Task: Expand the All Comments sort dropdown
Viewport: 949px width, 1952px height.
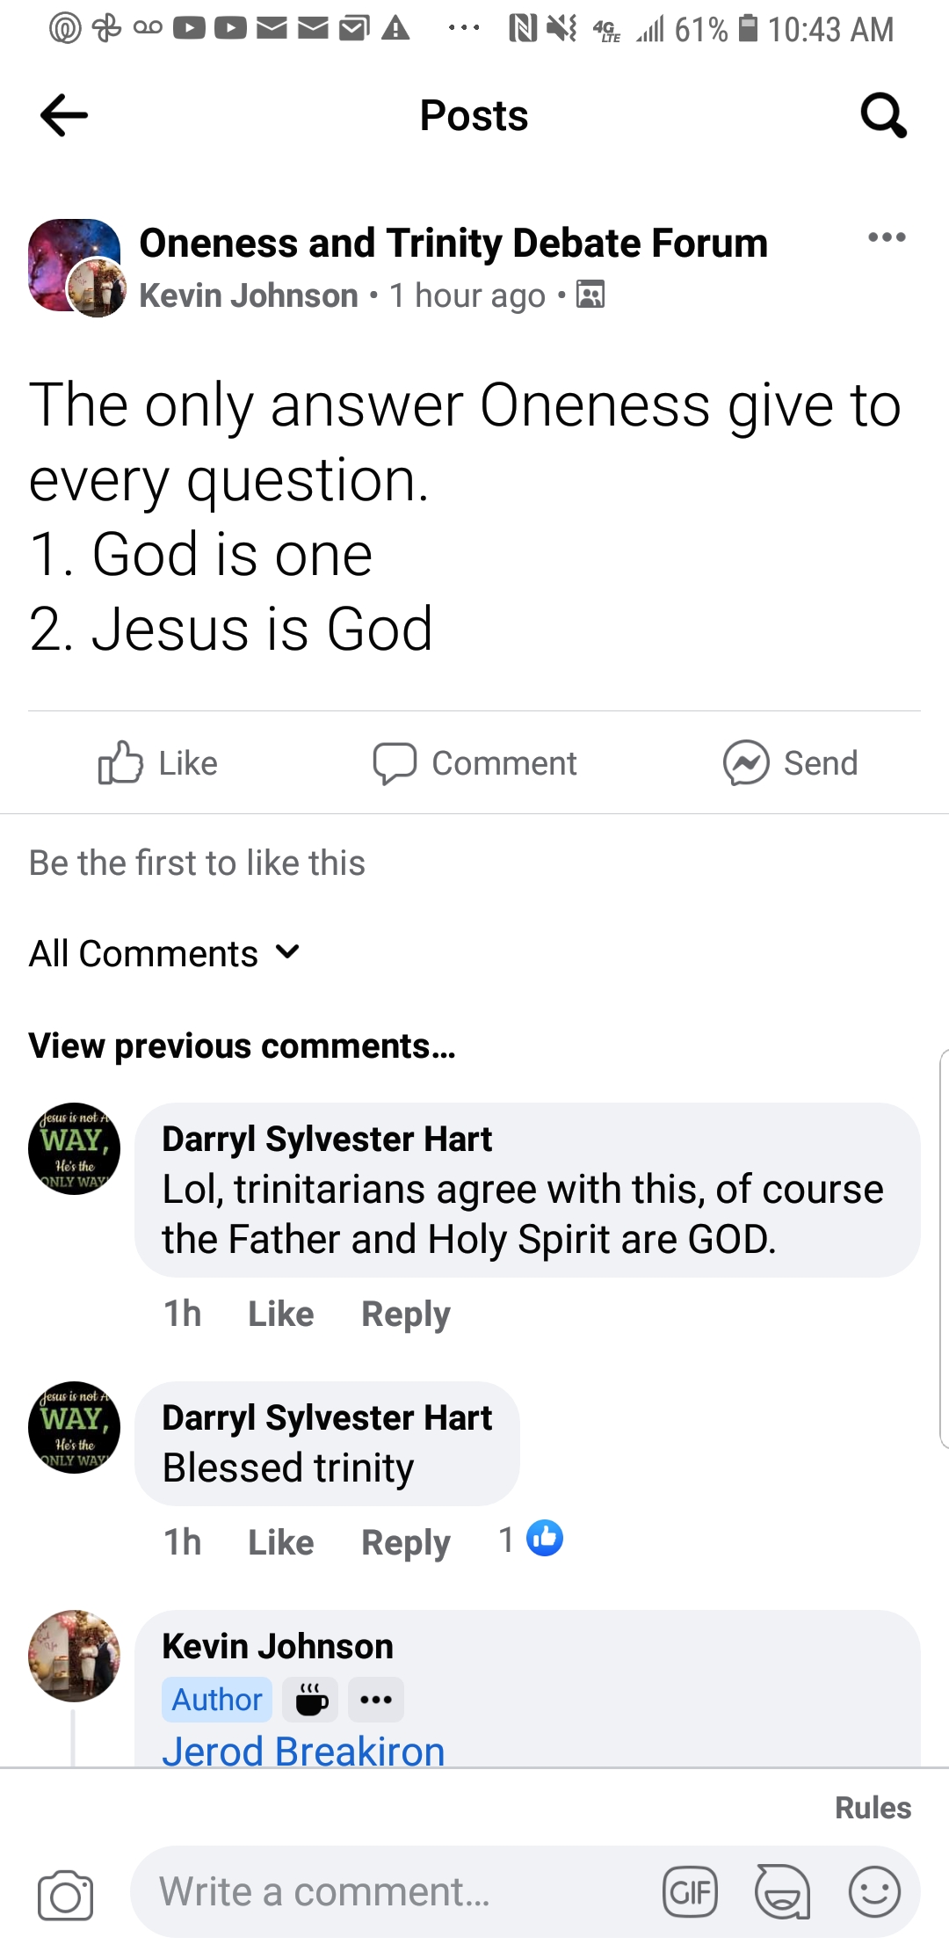Action: coord(165,953)
